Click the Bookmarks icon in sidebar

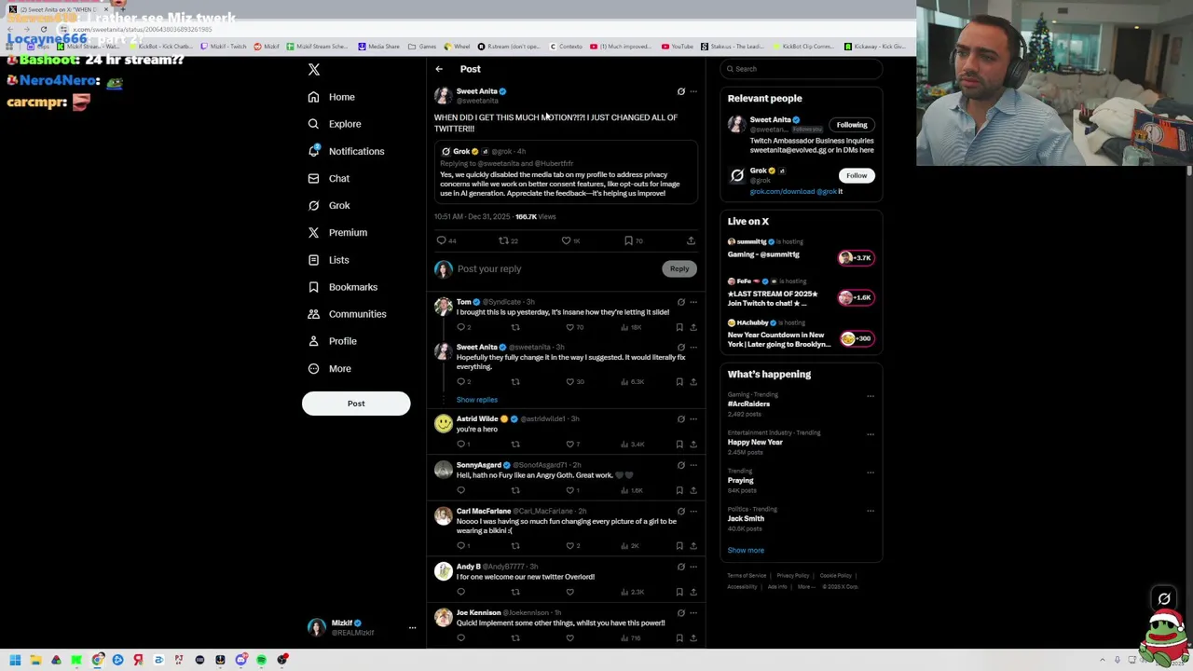313,287
